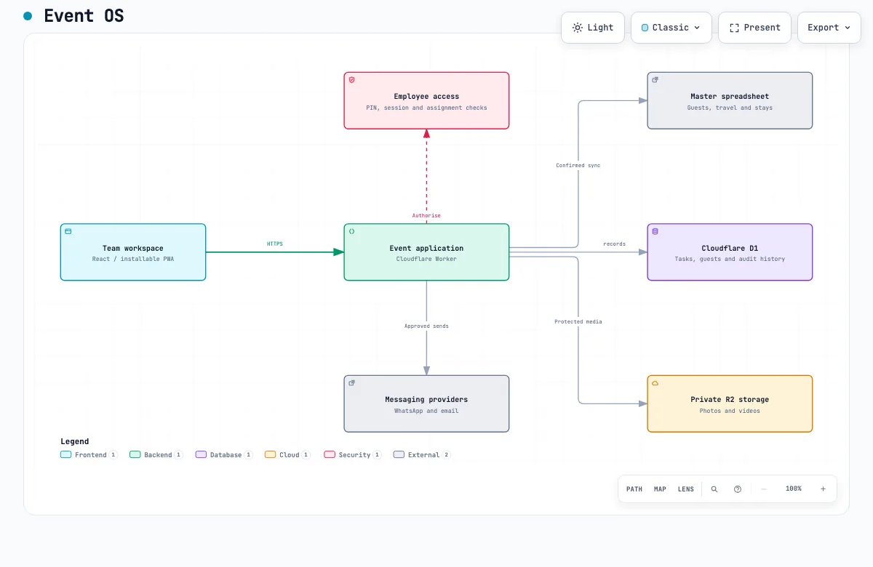Click the 'React / installable PWA' subtitle
The height and width of the screenshot is (567, 873).
click(133, 259)
